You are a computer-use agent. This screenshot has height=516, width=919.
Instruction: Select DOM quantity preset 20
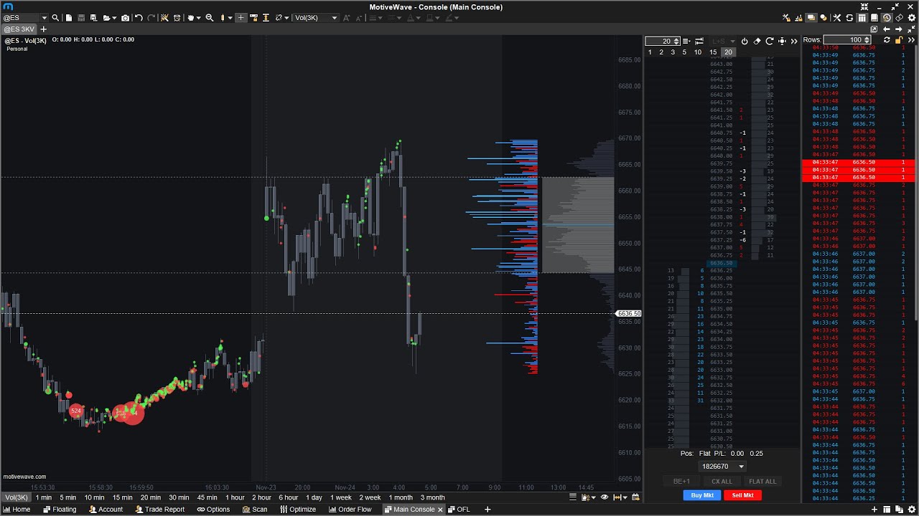click(x=728, y=52)
